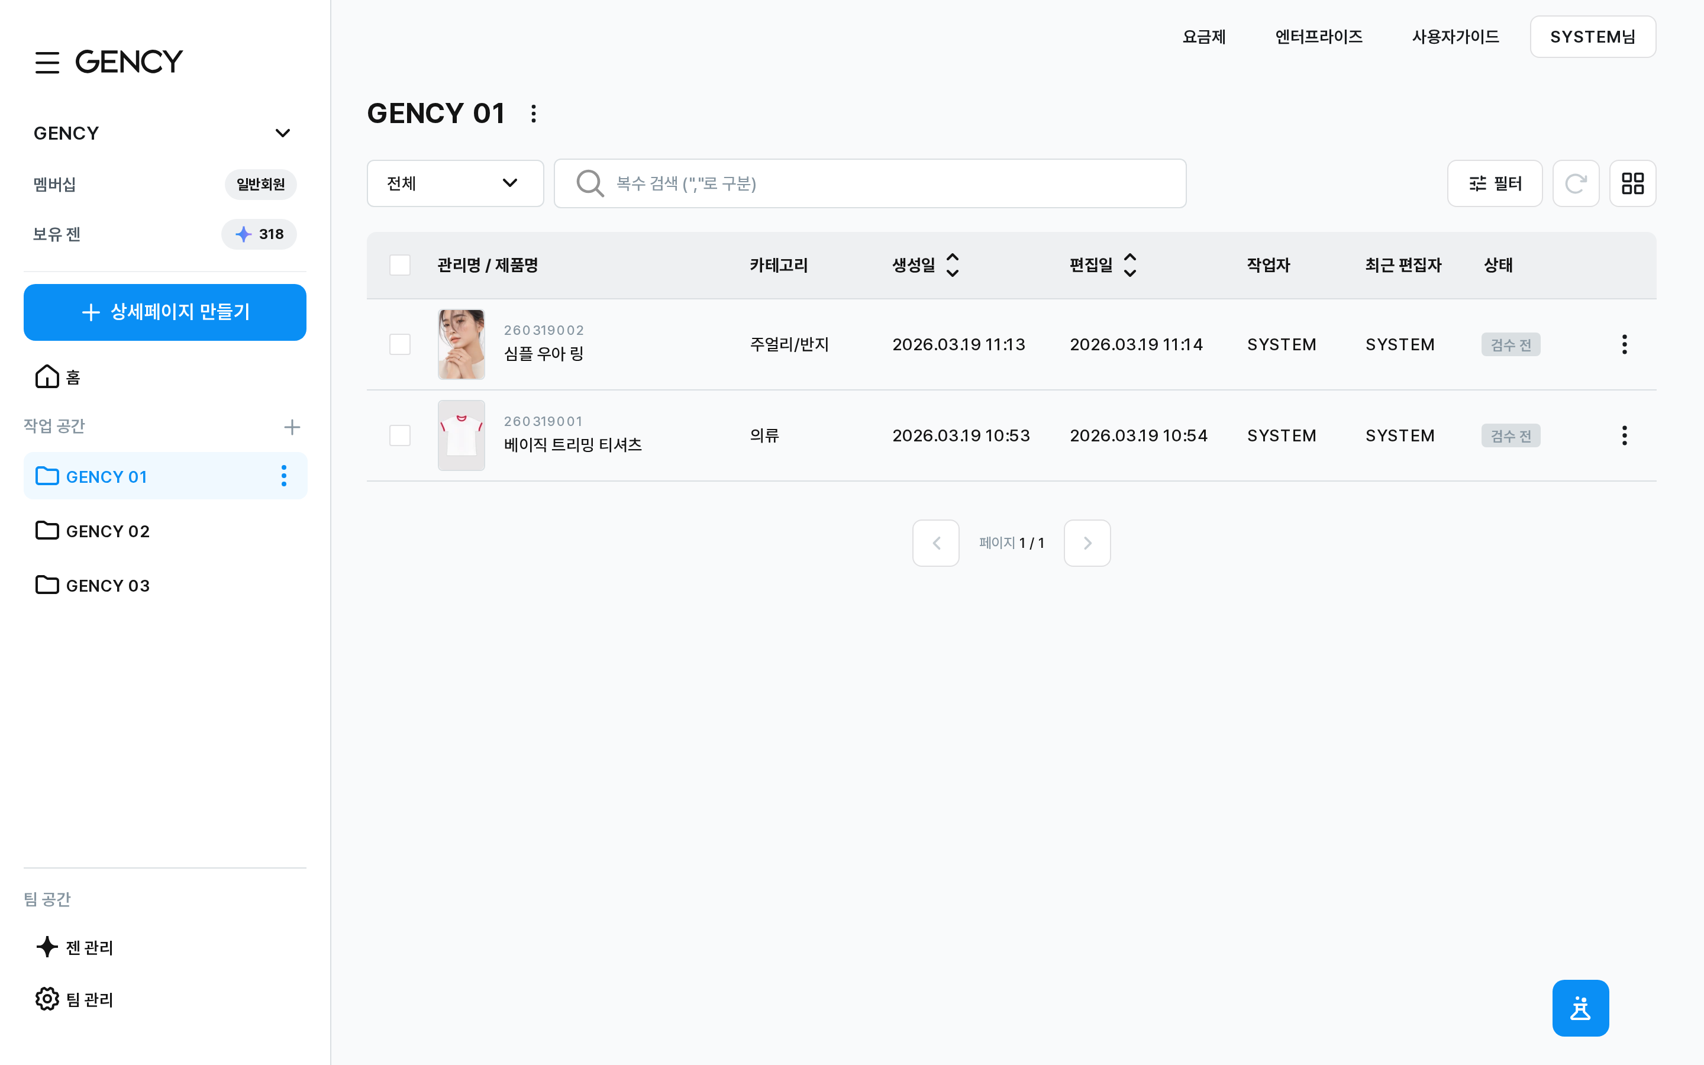This screenshot has height=1065, width=1704.
Task: Open the 전체 filter dropdown
Action: 455,184
